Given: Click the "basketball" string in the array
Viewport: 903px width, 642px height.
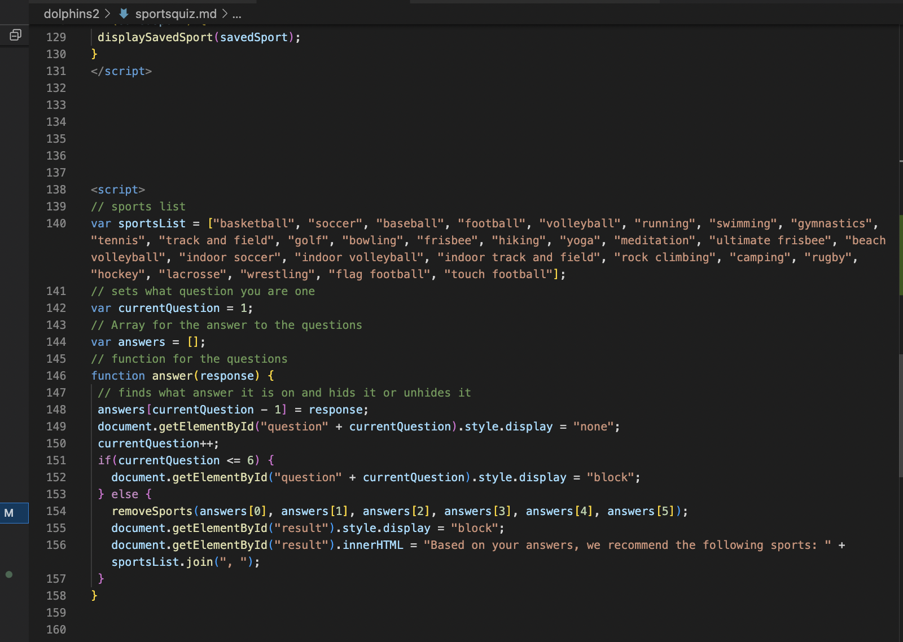Looking at the screenshot, I should [x=254, y=223].
